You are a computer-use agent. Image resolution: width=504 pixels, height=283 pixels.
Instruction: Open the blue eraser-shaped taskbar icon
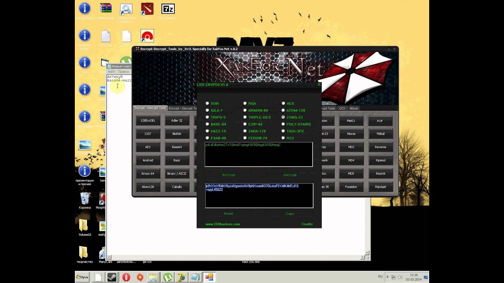(x=195, y=277)
